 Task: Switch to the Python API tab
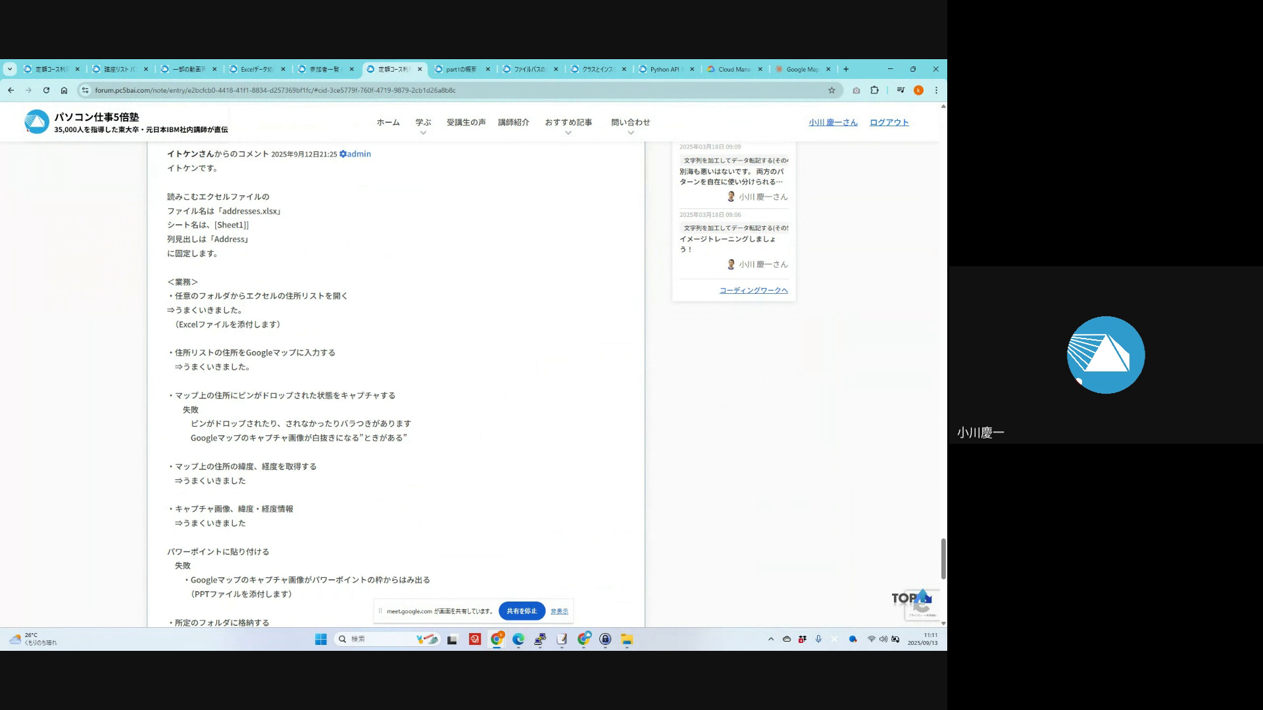pos(664,69)
